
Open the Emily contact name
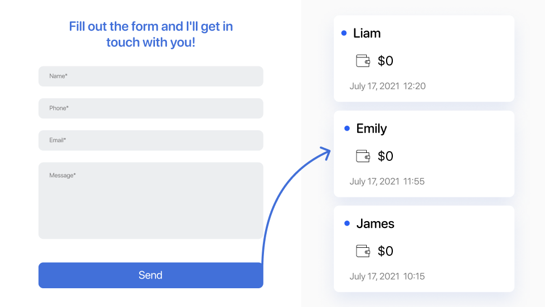(x=371, y=128)
